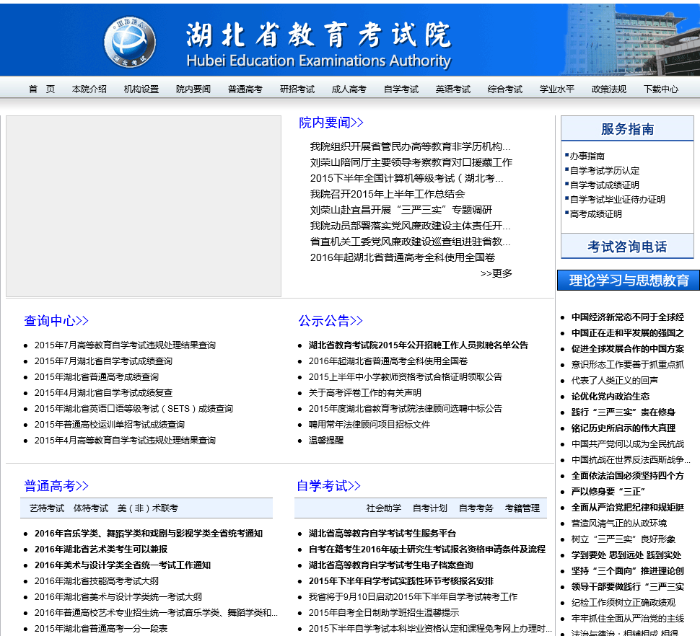This screenshot has width=700, height=636.
Task: Open article 论优化党内政治生态
Action: click(x=611, y=397)
